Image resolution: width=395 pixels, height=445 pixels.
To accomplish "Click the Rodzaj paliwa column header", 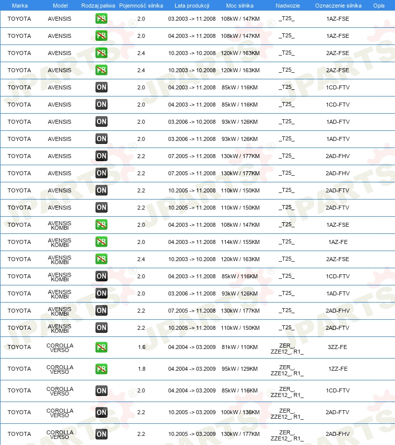I will pos(98,6).
